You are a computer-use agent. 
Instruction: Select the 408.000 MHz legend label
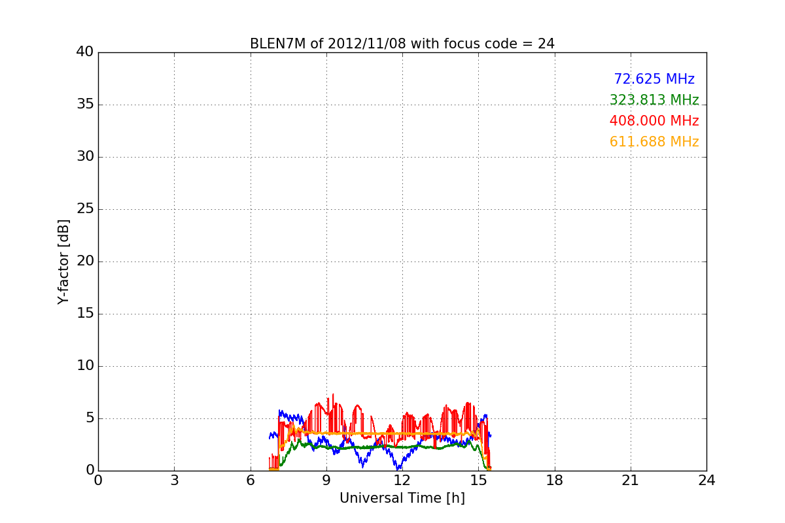[654, 121]
